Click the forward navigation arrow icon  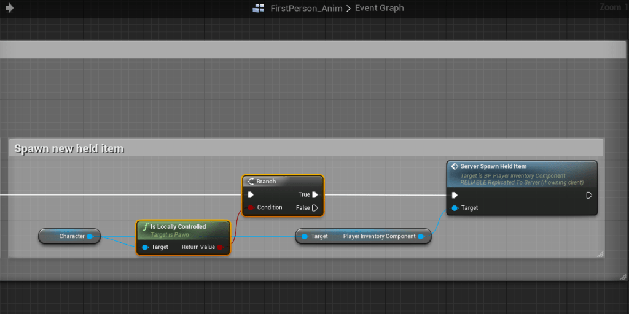coord(10,8)
